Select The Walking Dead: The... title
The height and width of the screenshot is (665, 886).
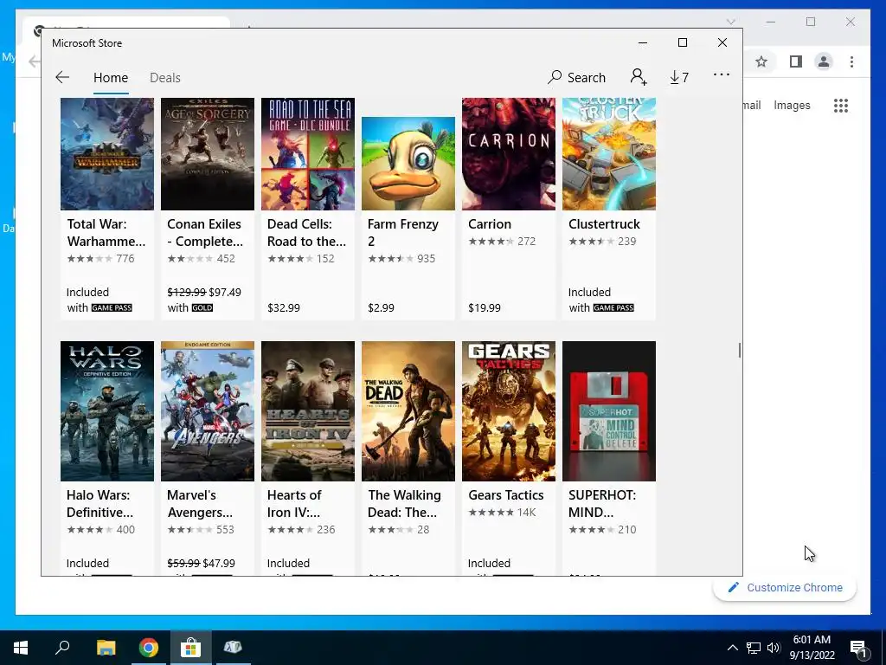[404, 503]
